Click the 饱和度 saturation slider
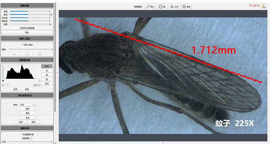This screenshot has width=270, height=144. point(29,21)
